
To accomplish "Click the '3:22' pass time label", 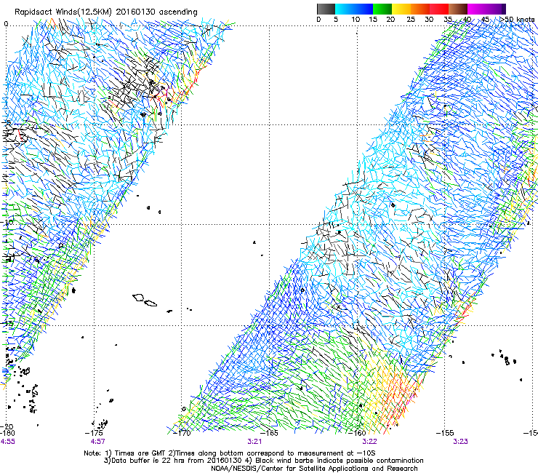I will pyautogui.click(x=369, y=442).
